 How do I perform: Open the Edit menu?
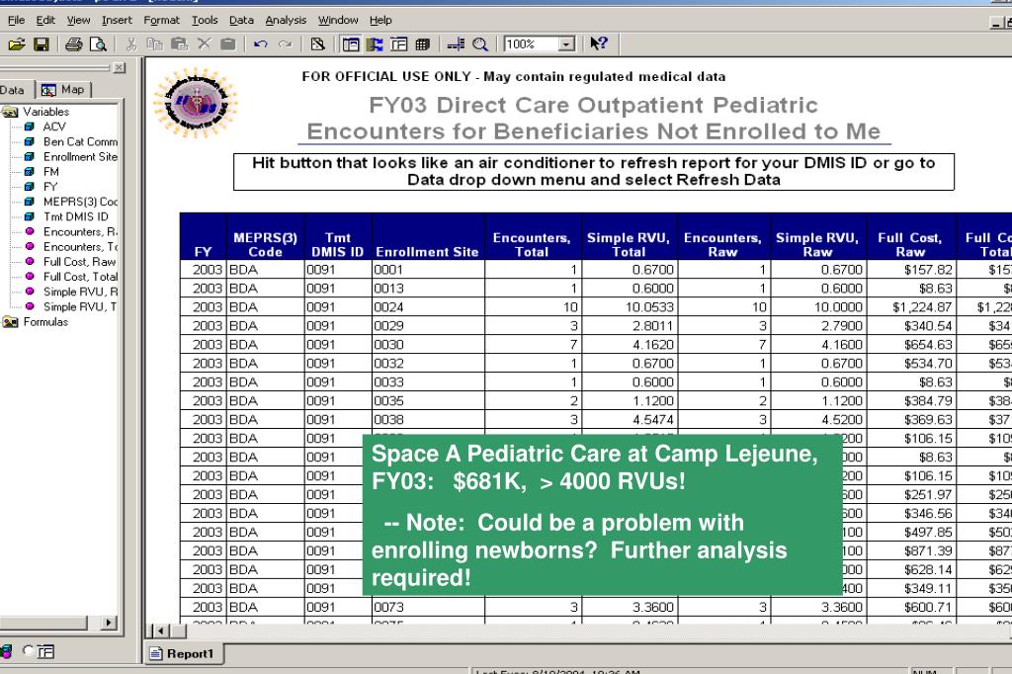(x=45, y=20)
